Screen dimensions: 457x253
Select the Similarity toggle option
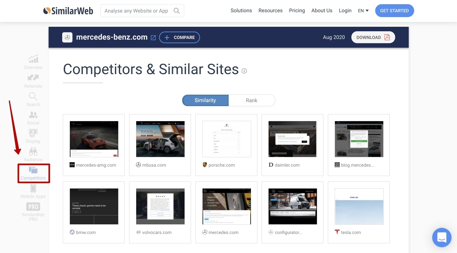[x=205, y=100]
